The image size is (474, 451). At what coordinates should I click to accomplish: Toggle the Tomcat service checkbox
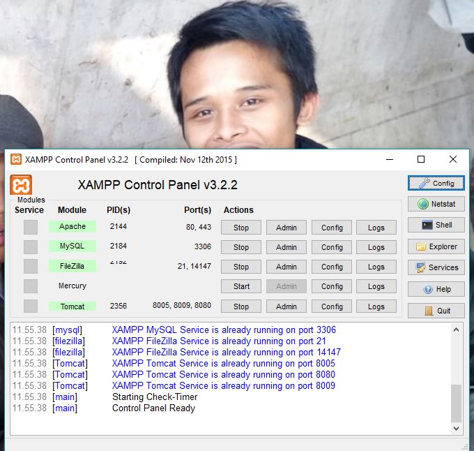click(x=31, y=306)
